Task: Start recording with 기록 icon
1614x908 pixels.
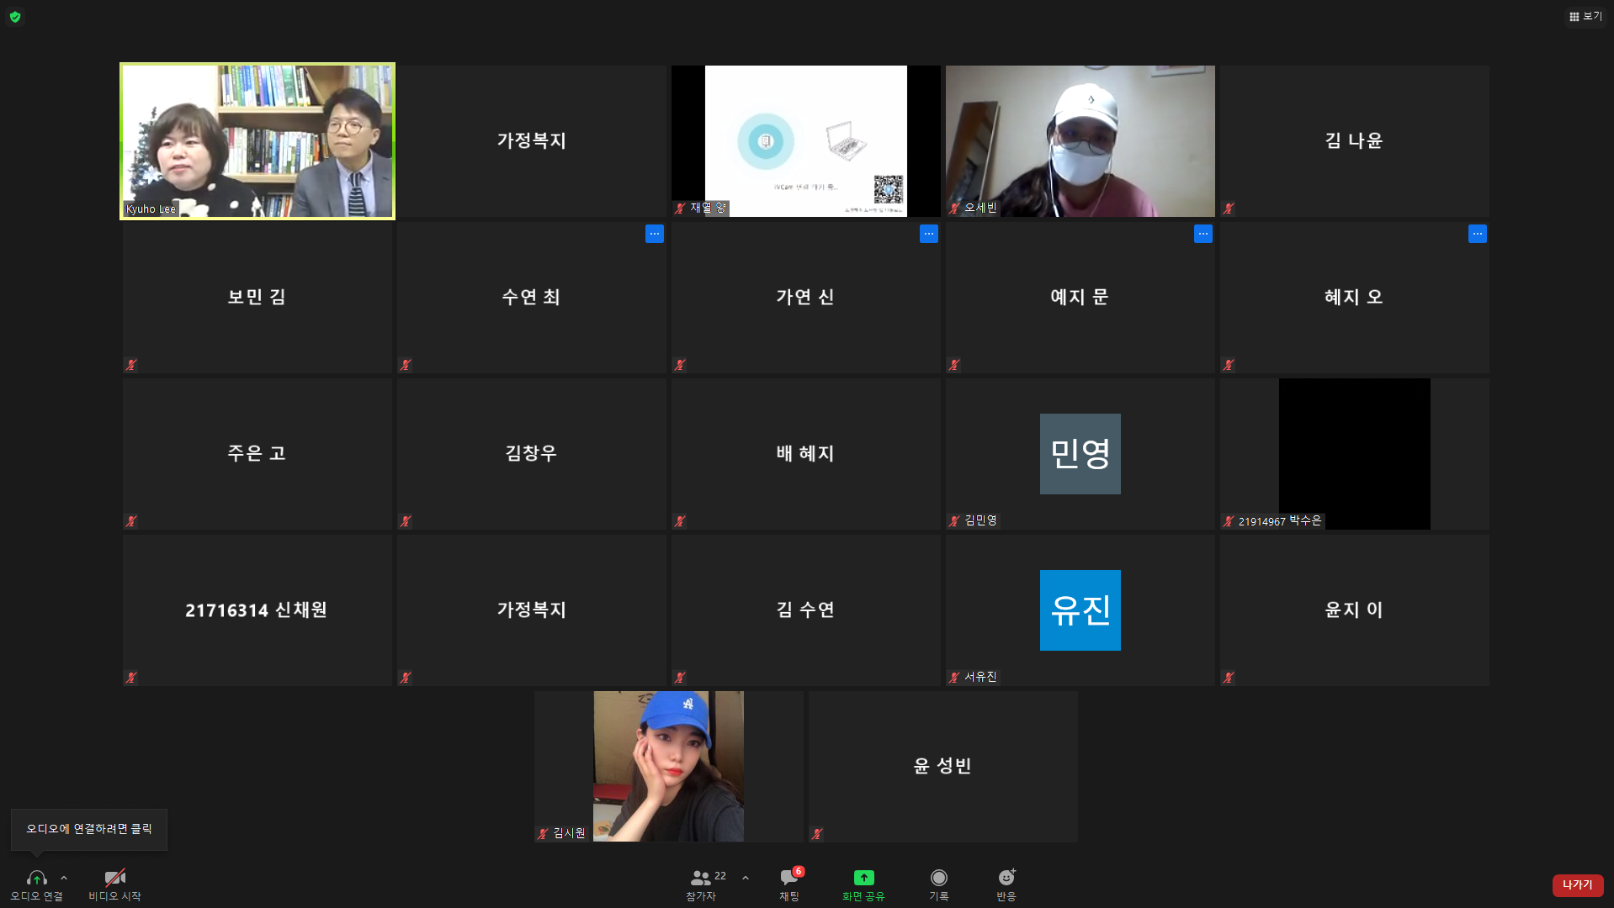Action: coord(938,878)
